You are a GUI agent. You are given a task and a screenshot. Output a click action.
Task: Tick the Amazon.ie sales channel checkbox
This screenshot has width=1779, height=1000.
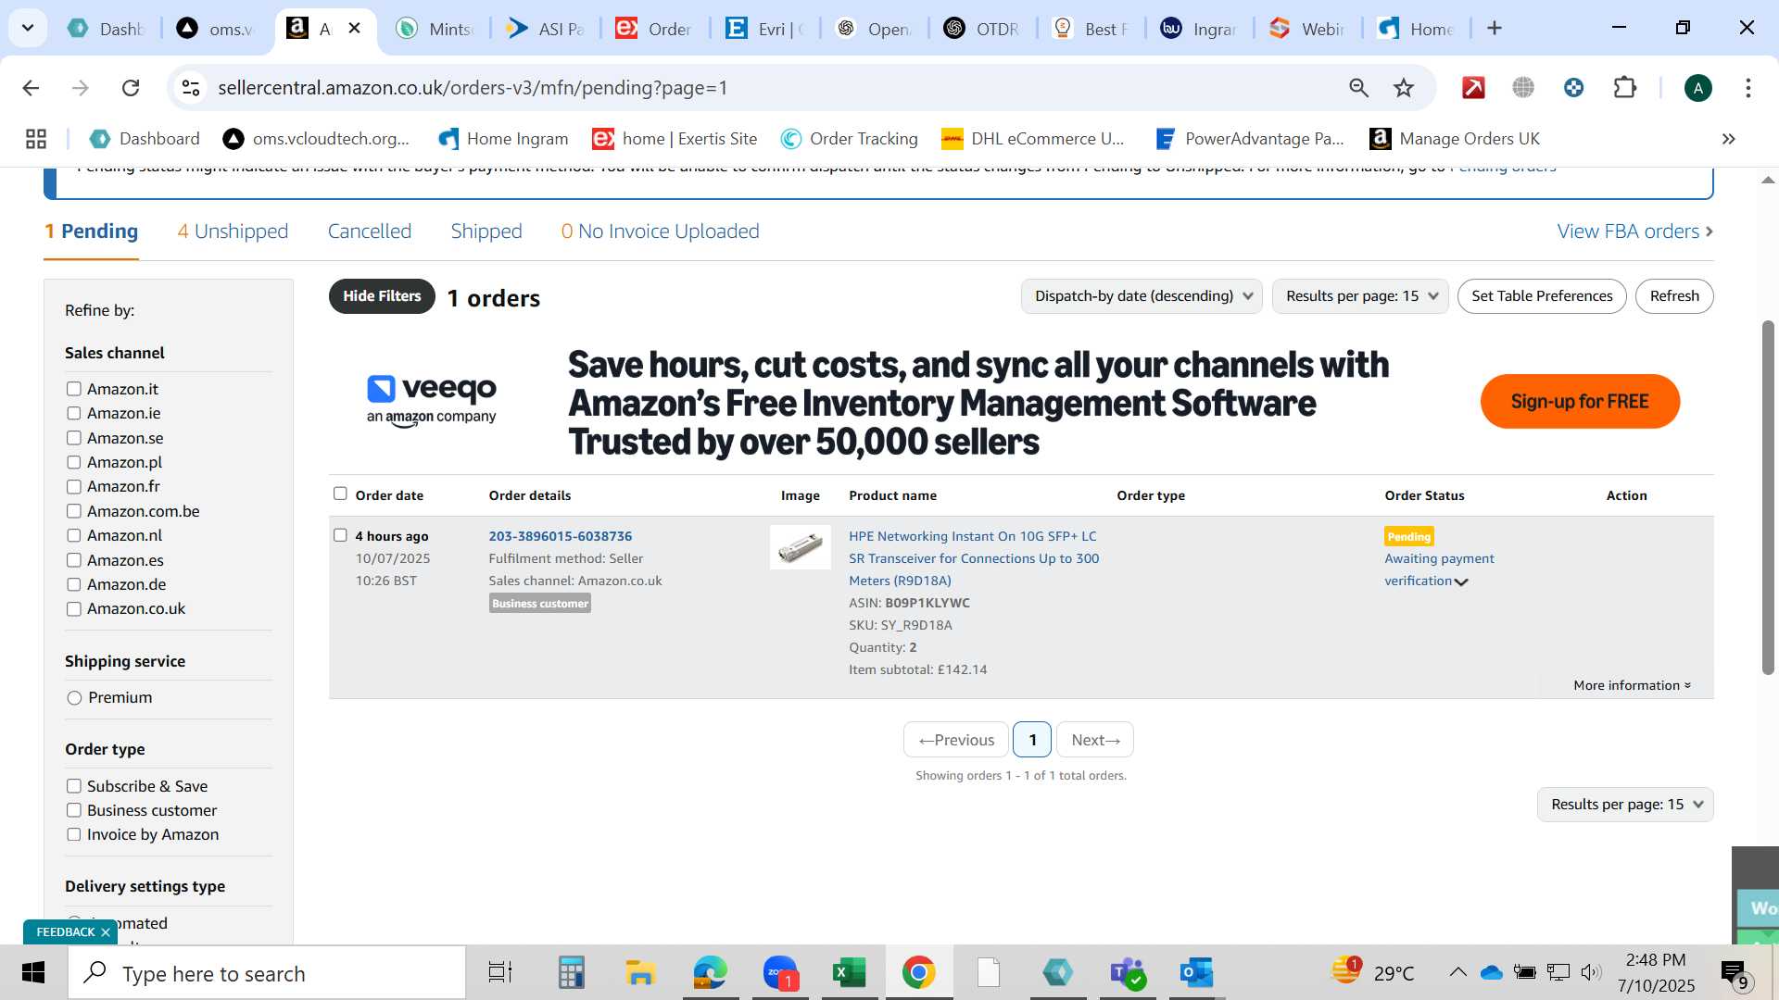pyautogui.click(x=74, y=413)
